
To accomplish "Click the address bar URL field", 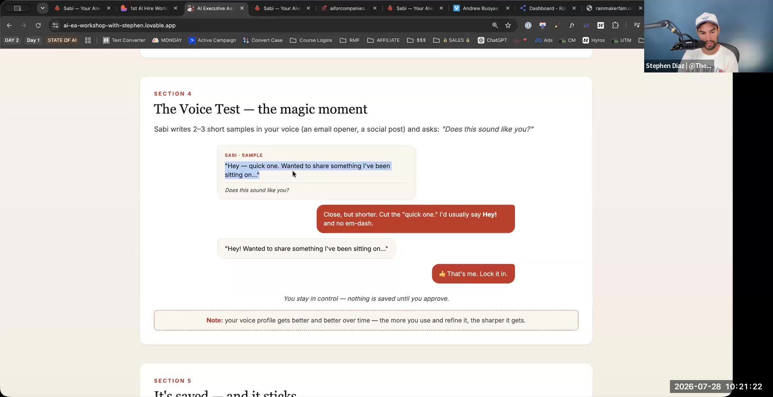I will click(x=274, y=25).
